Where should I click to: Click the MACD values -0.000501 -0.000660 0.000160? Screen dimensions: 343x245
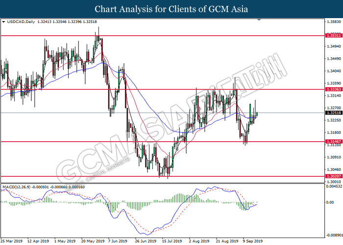[58, 187]
